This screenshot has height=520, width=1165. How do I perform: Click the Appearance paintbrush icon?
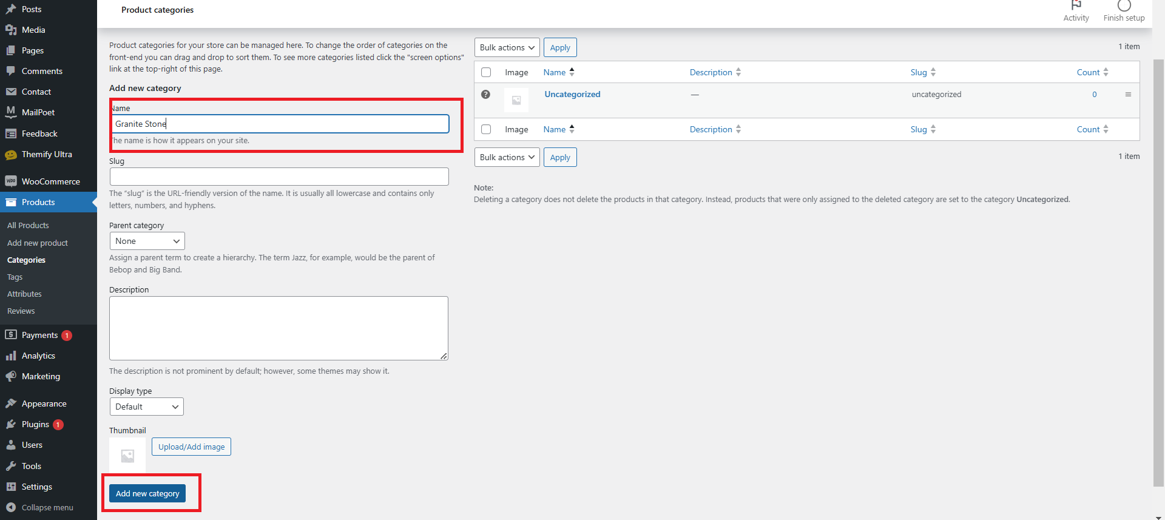11,404
